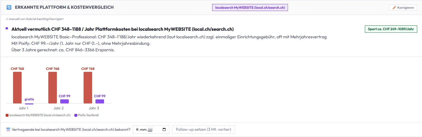Click the CHF 768 label above Jahr 2
The image size is (422, 137).
point(53,69)
